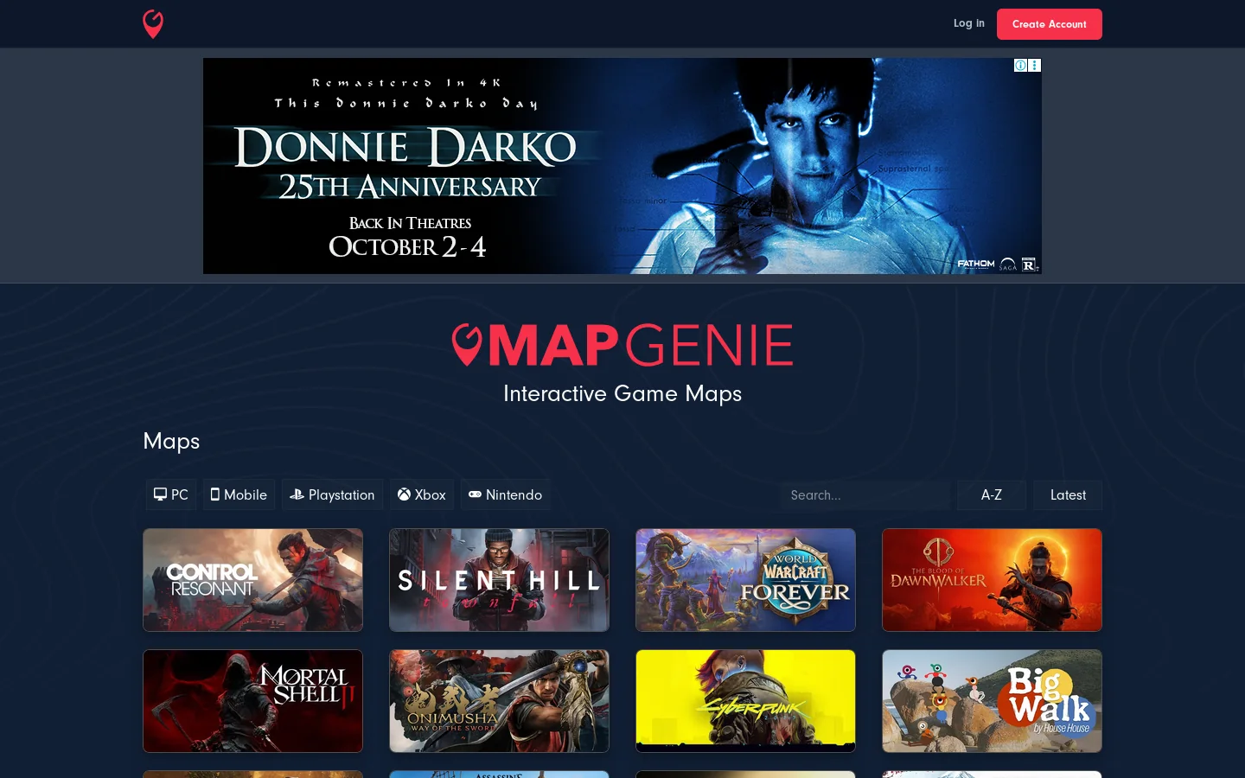
Task: Filter maps by PC platform
Action: point(171,494)
